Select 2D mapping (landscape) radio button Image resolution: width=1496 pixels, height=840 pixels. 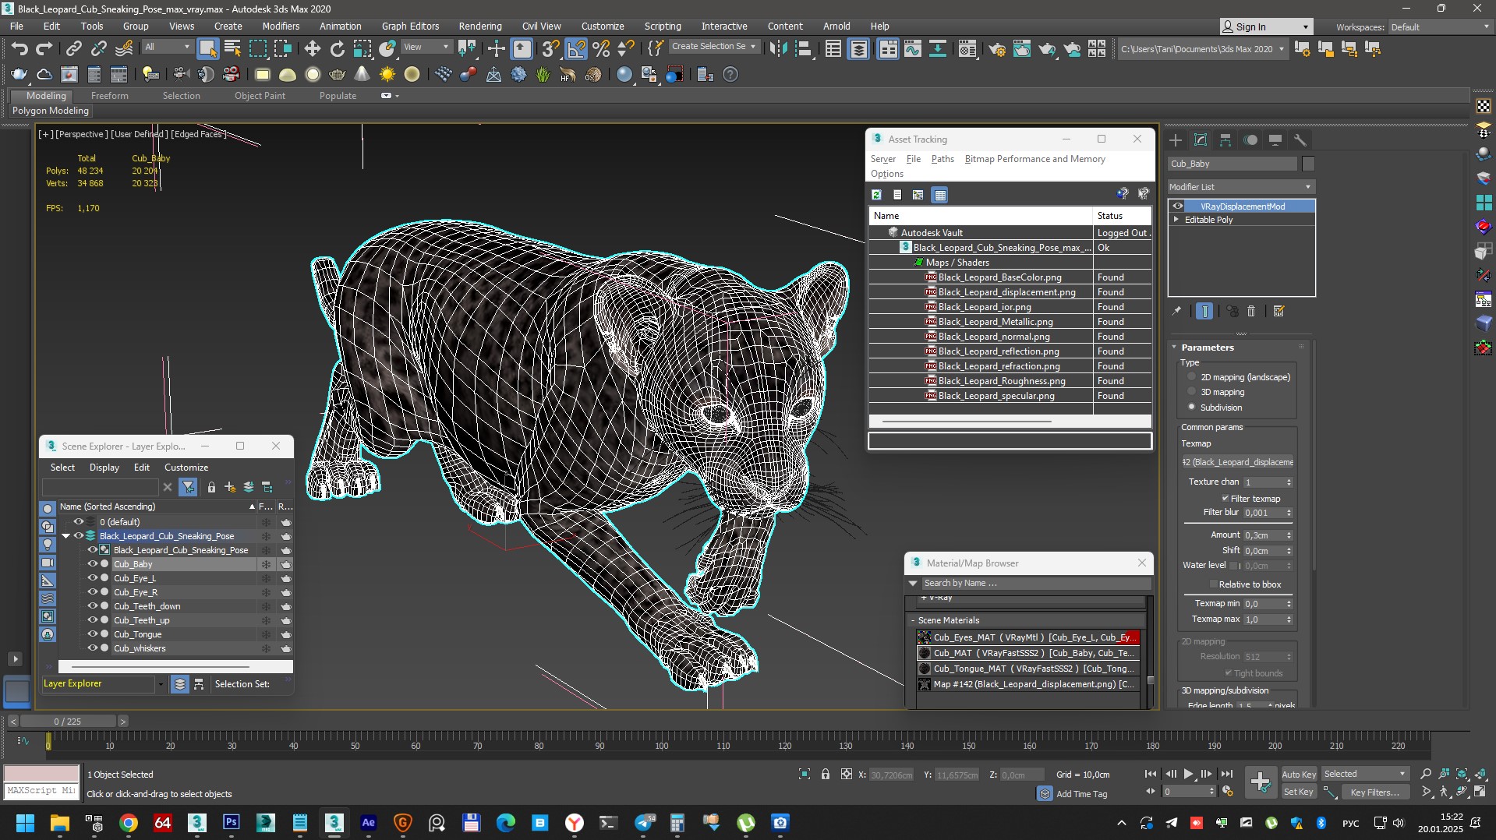click(x=1191, y=377)
